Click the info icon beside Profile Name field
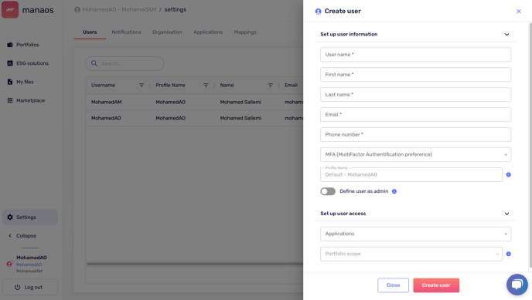532x300 pixels. coord(508,174)
